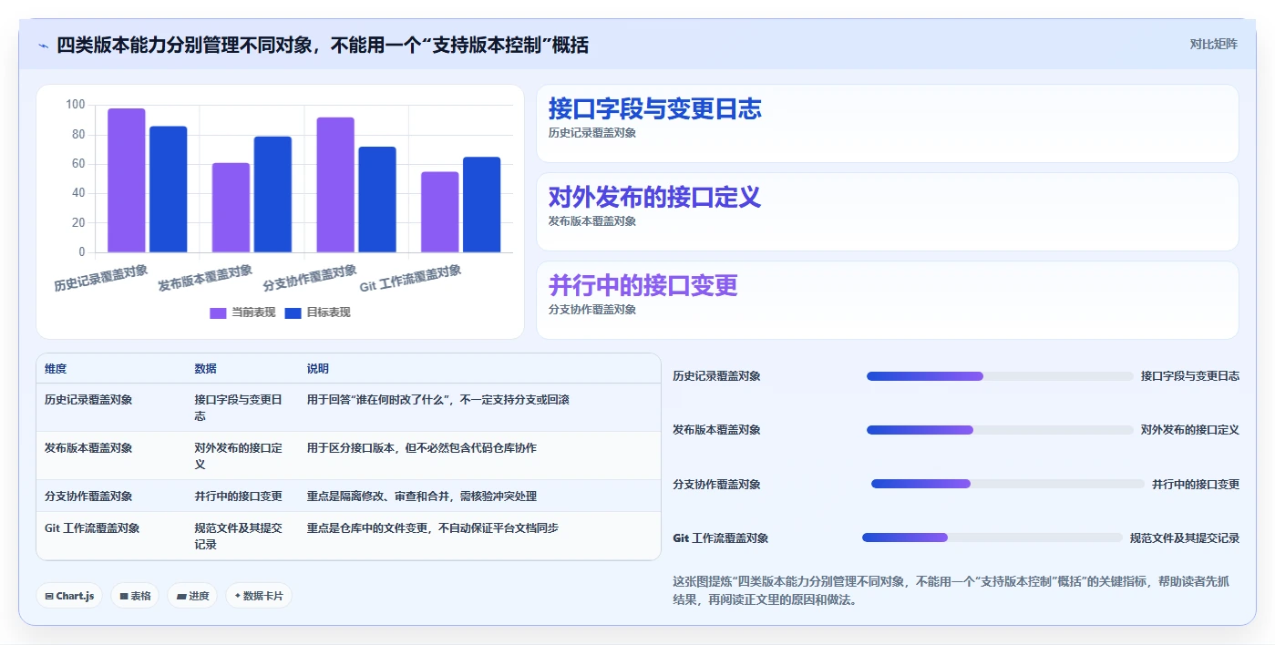Click the blue 目标表现 bar for Git 工作流覆盖对象
The image size is (1275, 645).
tap(482, 205)
